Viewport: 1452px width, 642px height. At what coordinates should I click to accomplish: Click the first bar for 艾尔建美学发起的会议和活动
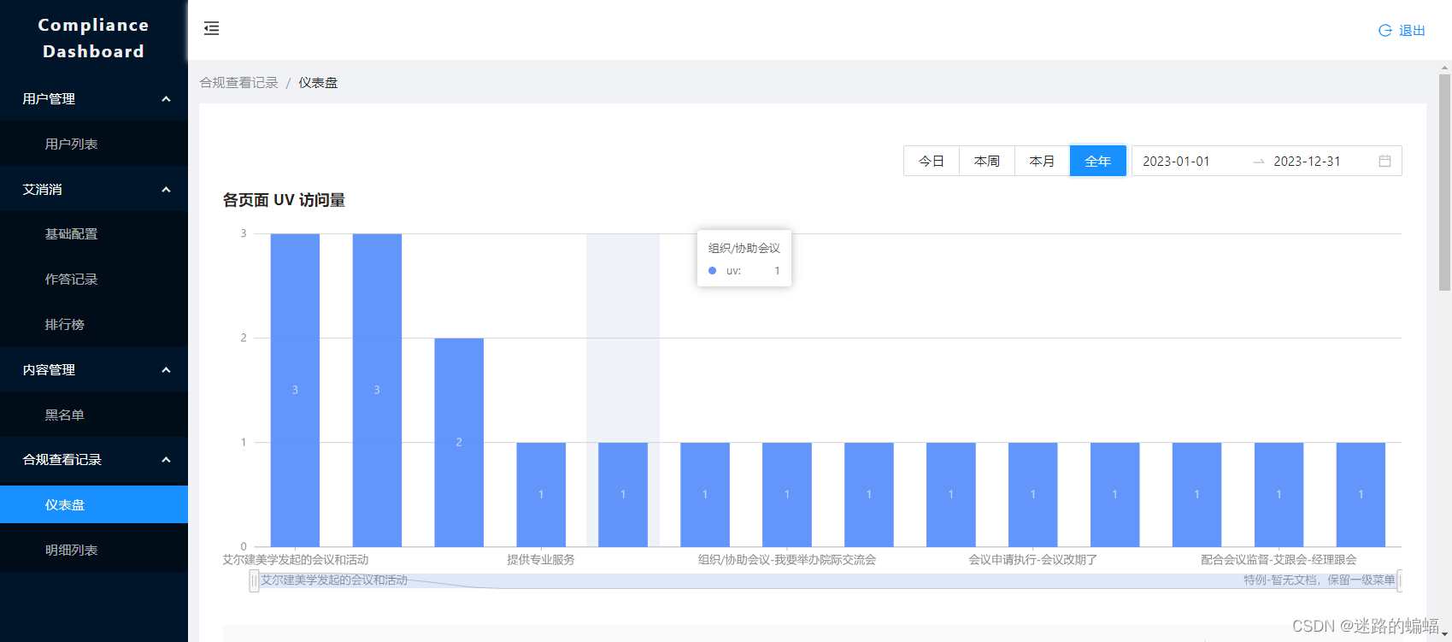[x=295, y=390]
